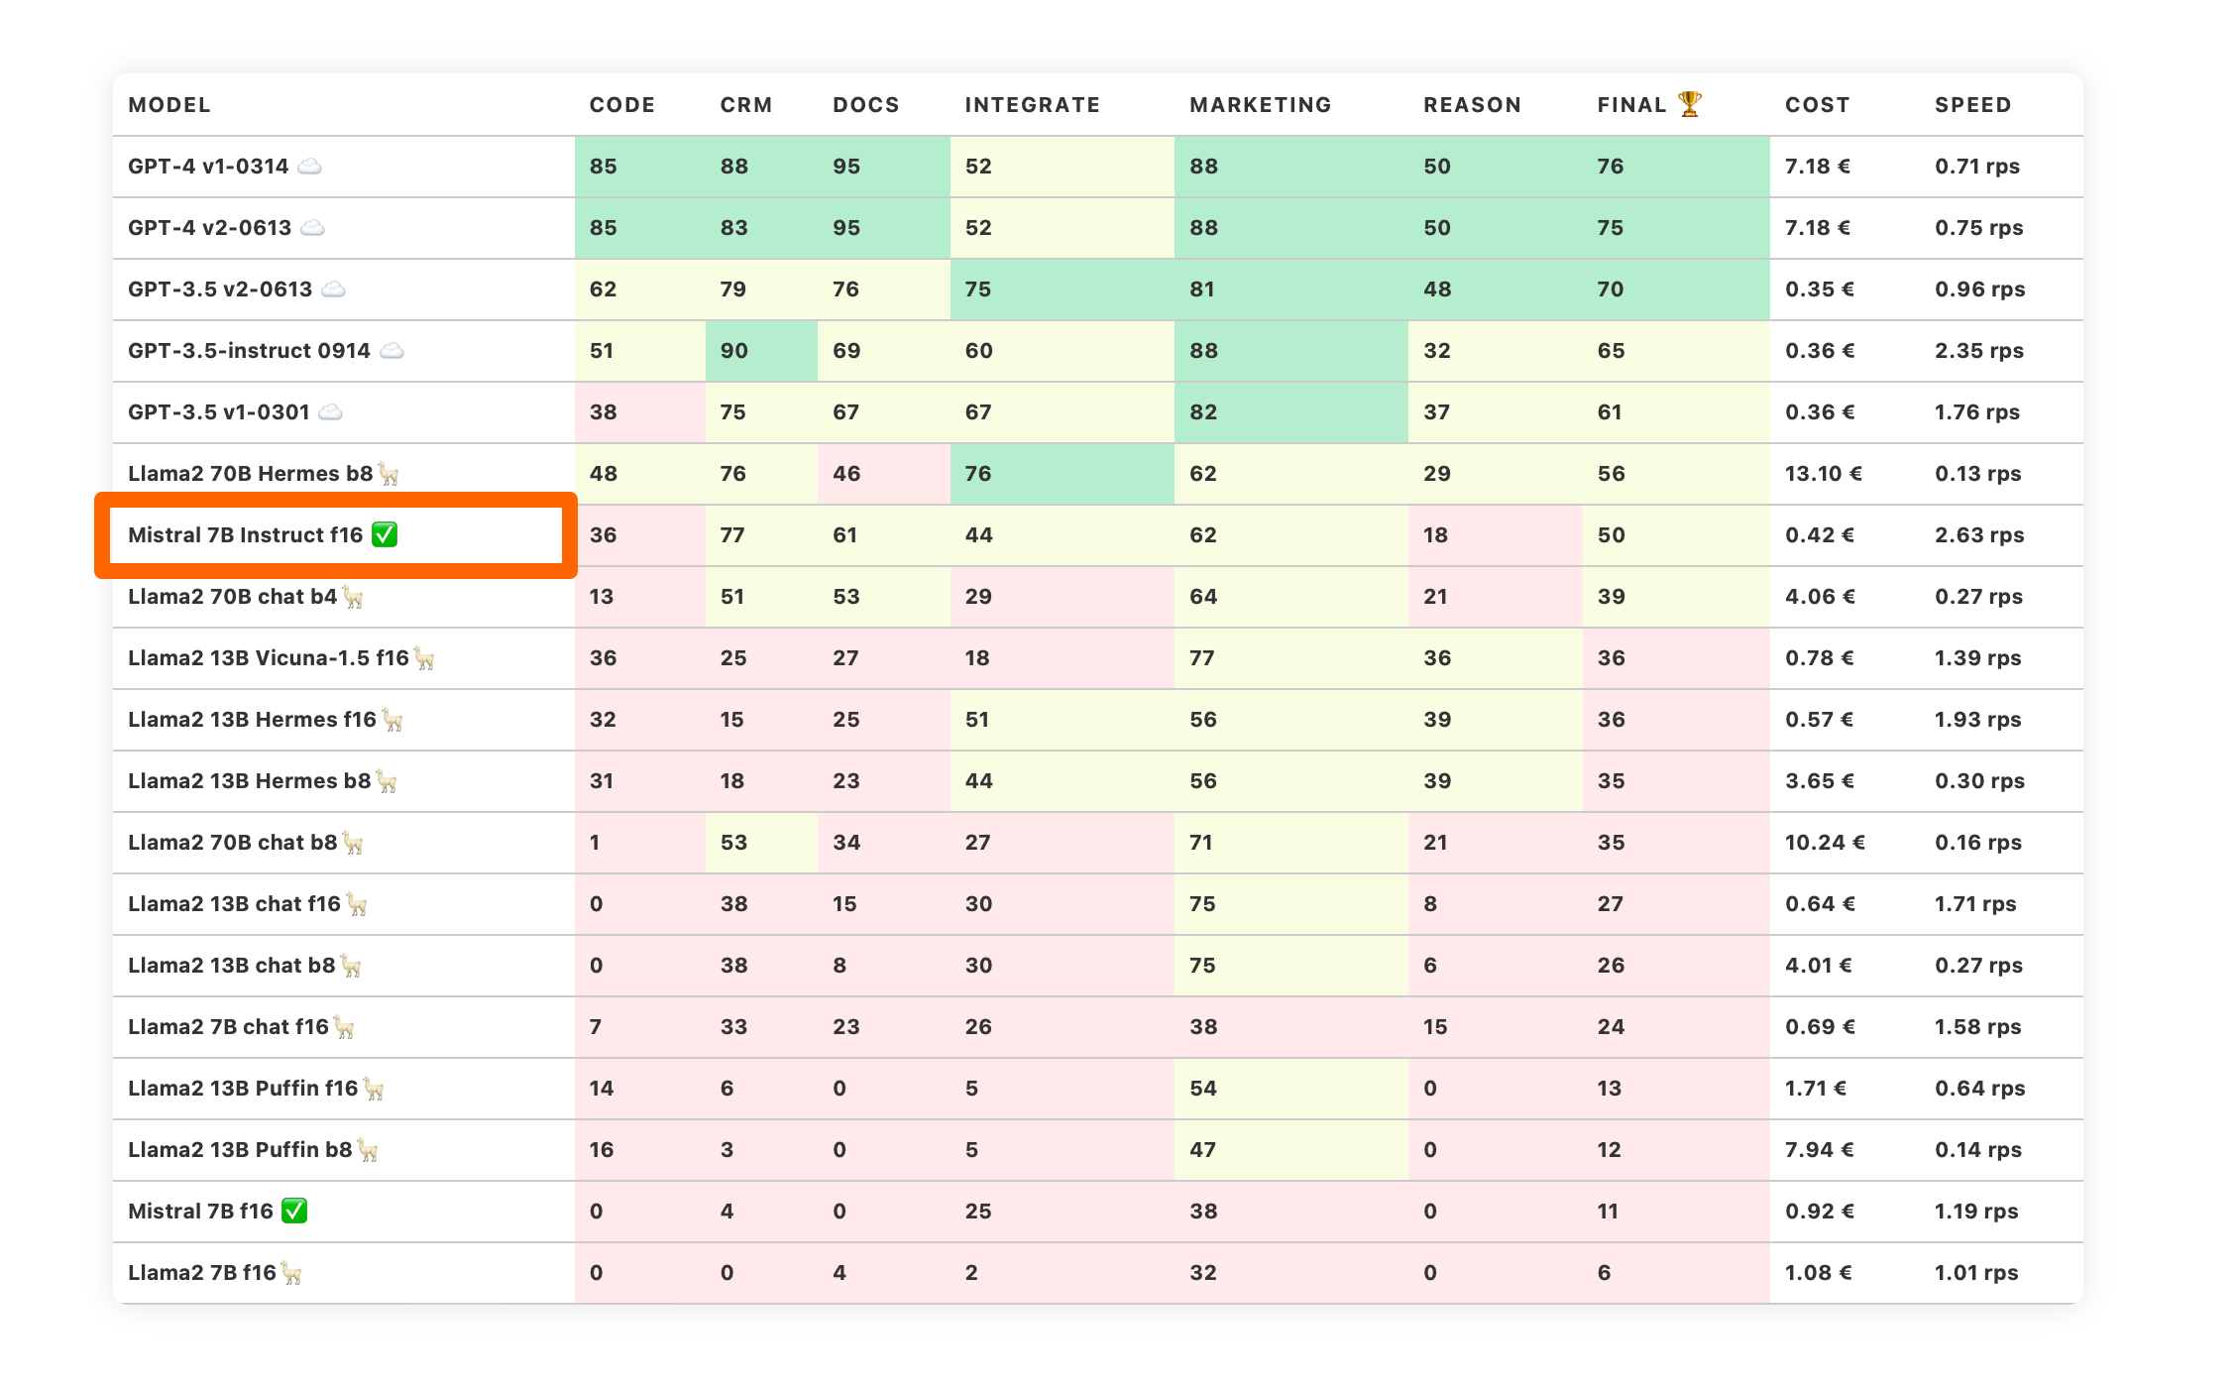The height and width of the screenshot is (1390, 2240).
Task: Click llama icon after Llama2 13B Puffin f16
Action: [x=374, y=1089]
